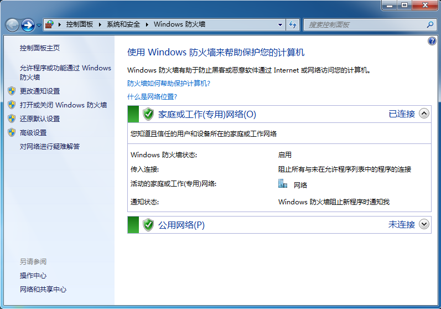Click the 家庭或工作(专用)网络(O) heading

(x=207, y=114)
